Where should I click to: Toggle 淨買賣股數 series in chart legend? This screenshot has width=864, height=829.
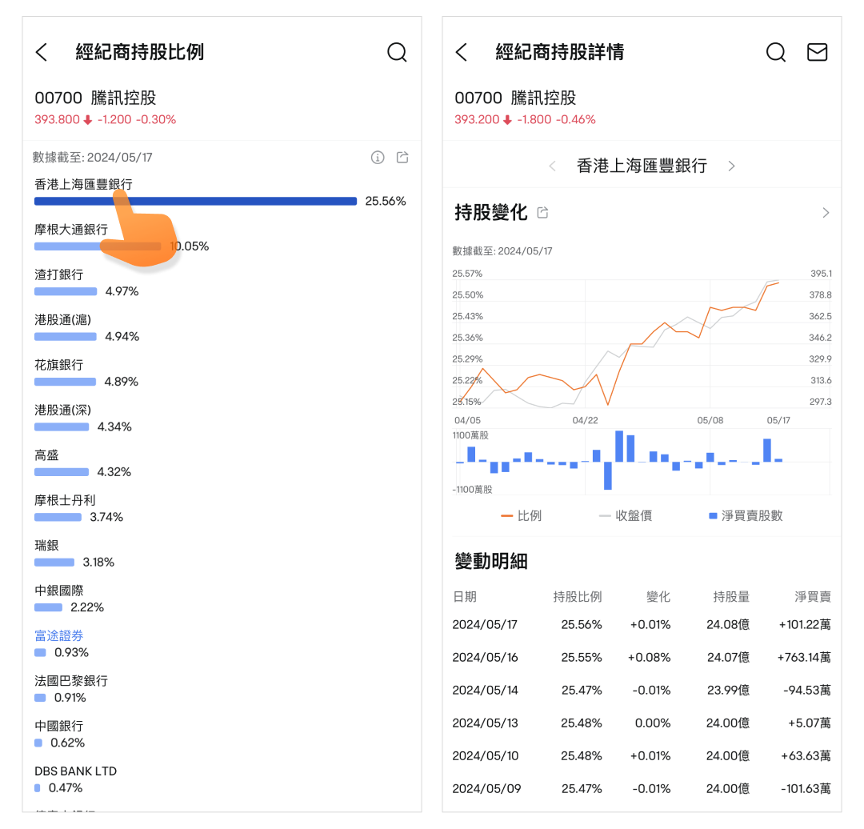[745, 516]
